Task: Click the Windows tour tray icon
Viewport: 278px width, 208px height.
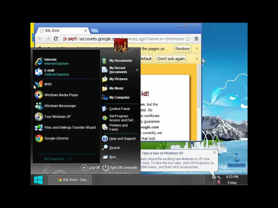Action: 214,177
